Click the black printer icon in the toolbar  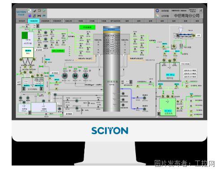[x=39, y=16]
